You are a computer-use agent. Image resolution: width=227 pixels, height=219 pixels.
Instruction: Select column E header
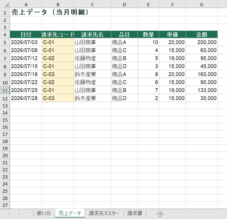click(x=148, y=5)
